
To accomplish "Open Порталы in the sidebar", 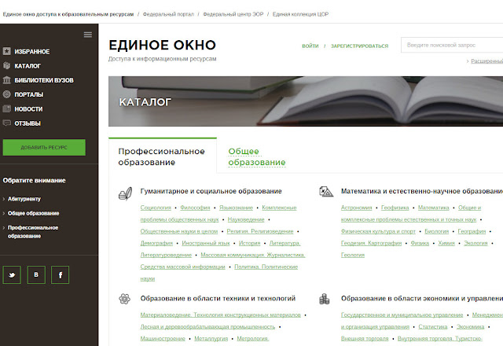I will pyautogui.click(x=28, y=94).
